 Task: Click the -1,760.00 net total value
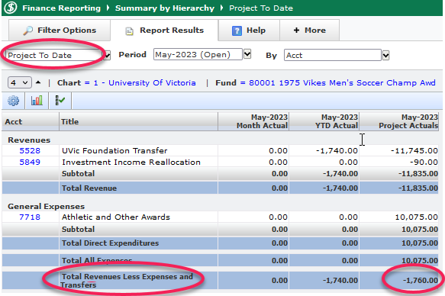point(421,281)
